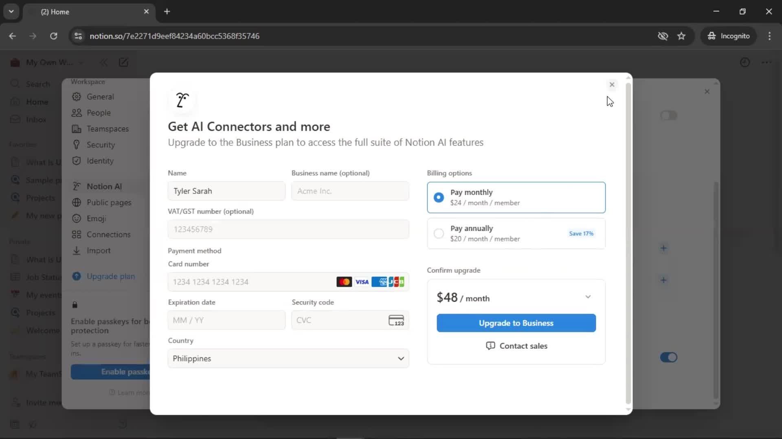Close the settings panel with its X
Viewport: 782px width, 439px height.
click(707, 91)
